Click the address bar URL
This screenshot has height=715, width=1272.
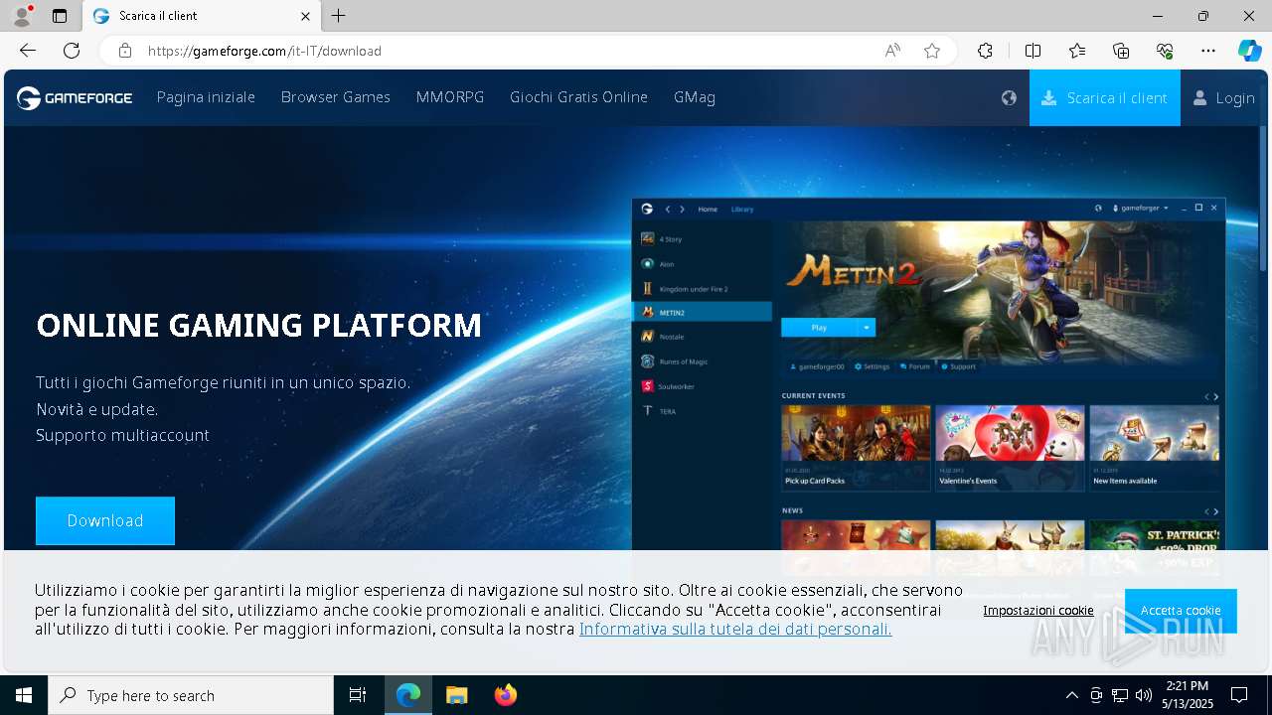click(264, 51)
